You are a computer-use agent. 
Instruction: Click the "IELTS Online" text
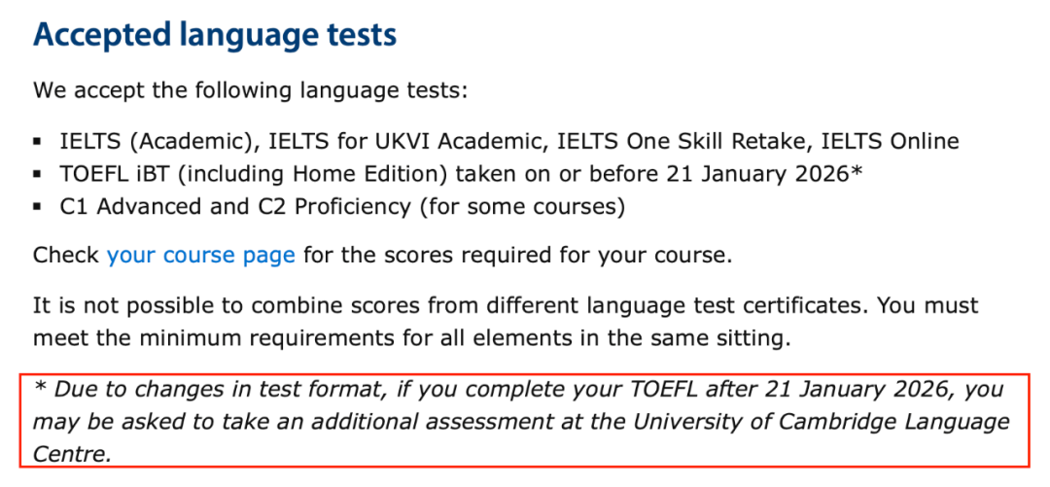point(890,142)
